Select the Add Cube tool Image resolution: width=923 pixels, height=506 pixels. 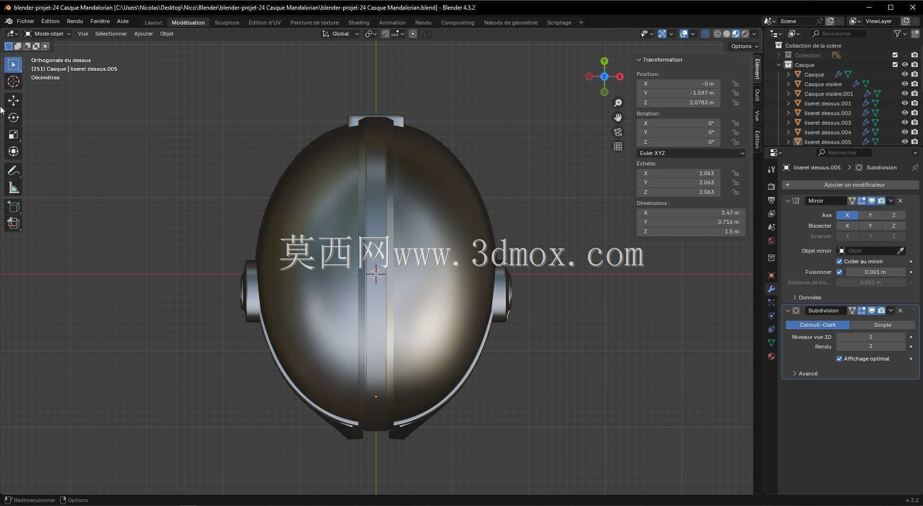click(13, 207)
